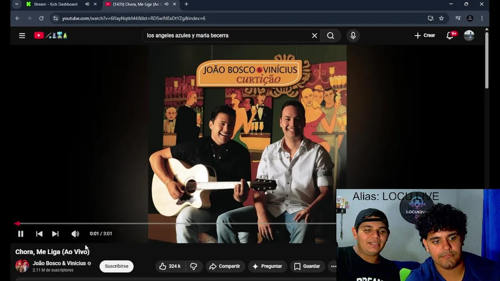The image size is (500, 281).
Task: Seek along the video progress bar
Action: (x=175, y=224)
